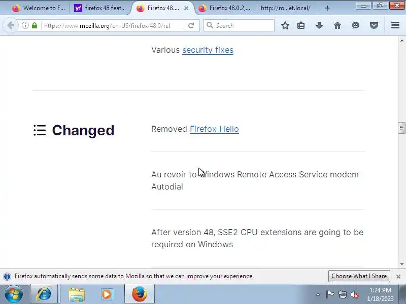Image resolution: width=406 pixels, height=304 pixels.
Task: Switch to the Firefox 48.0.2 tab
Action: point(224,8)
